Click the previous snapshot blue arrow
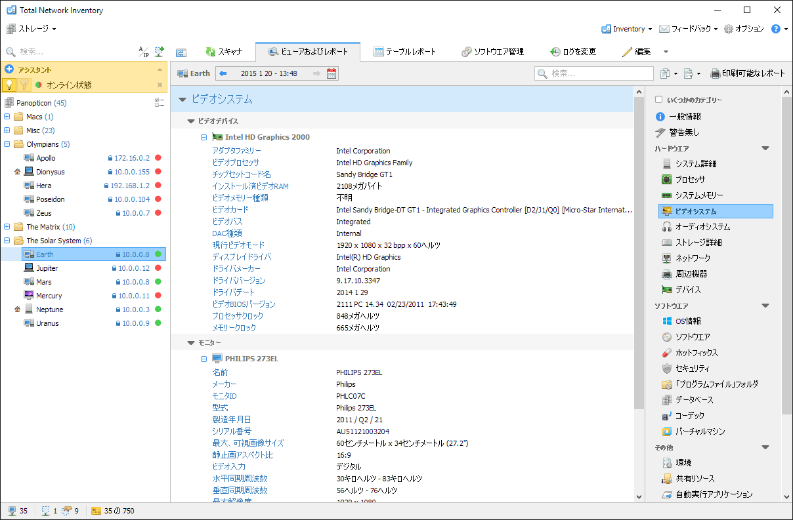The image size is (793, 520). (x=223, y=73)
